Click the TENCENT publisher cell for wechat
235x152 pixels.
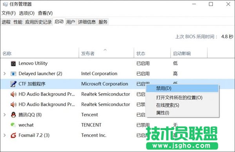91,125
